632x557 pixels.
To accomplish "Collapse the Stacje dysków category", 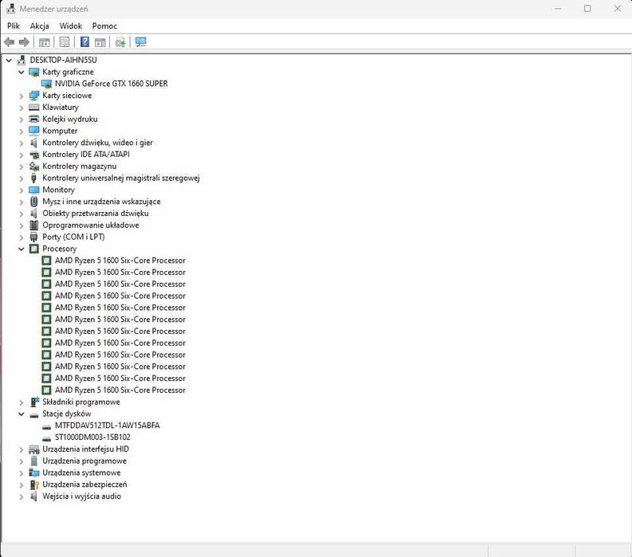I will pyautogui.click(x=22, y=414).
